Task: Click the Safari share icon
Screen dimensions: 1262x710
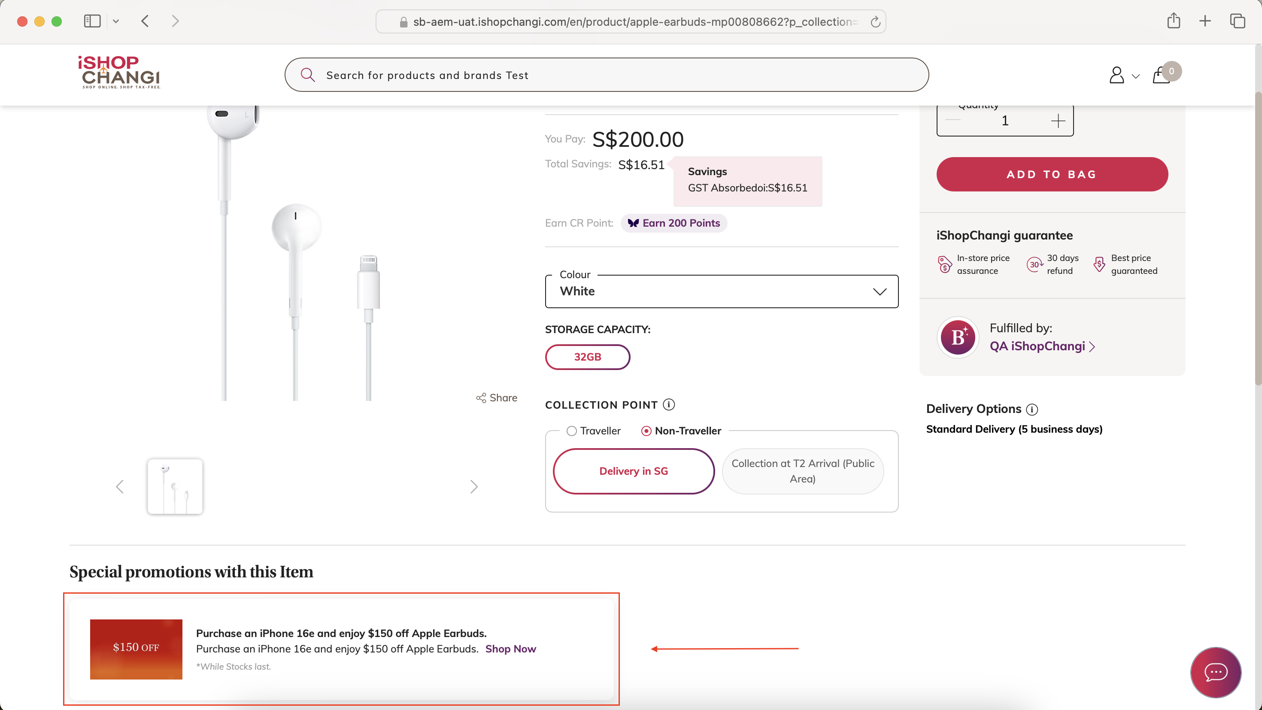Action: [1173, 21]
